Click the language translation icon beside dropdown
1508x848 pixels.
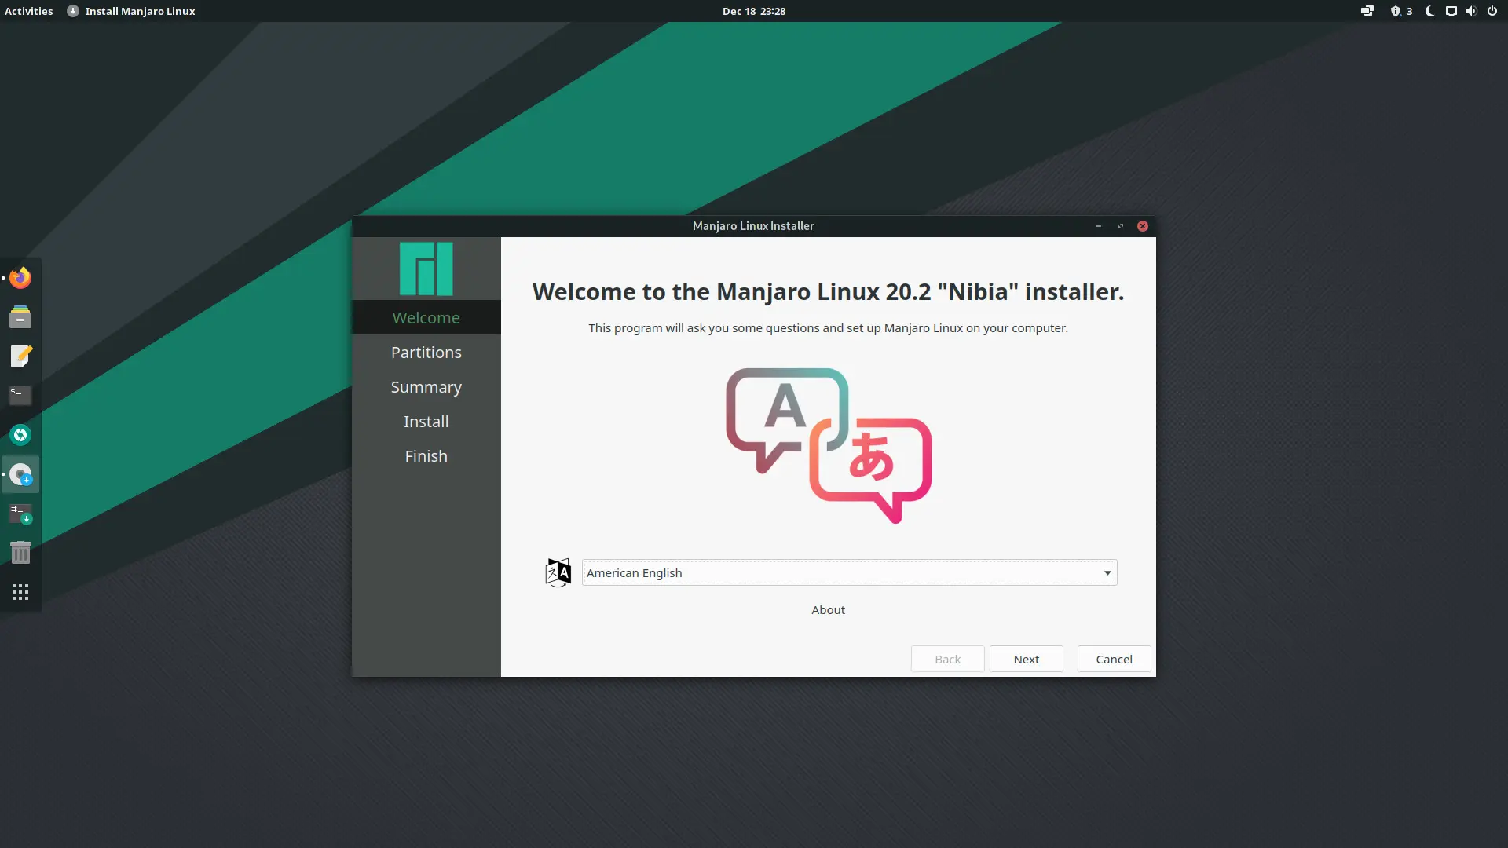[x=558, y=572]
